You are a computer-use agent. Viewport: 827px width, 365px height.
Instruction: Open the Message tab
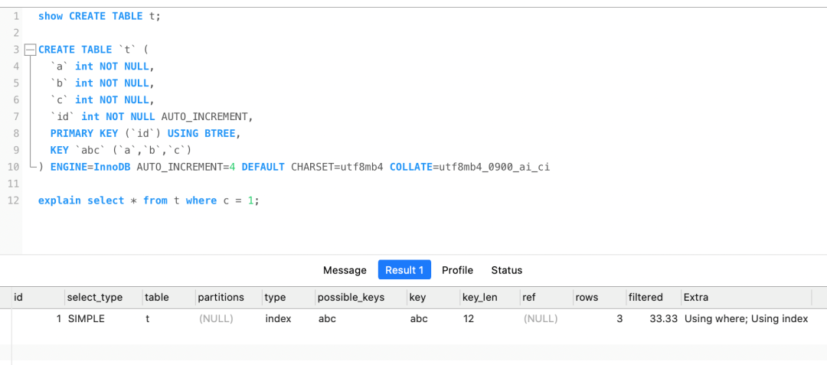click(x=345, y=270)
